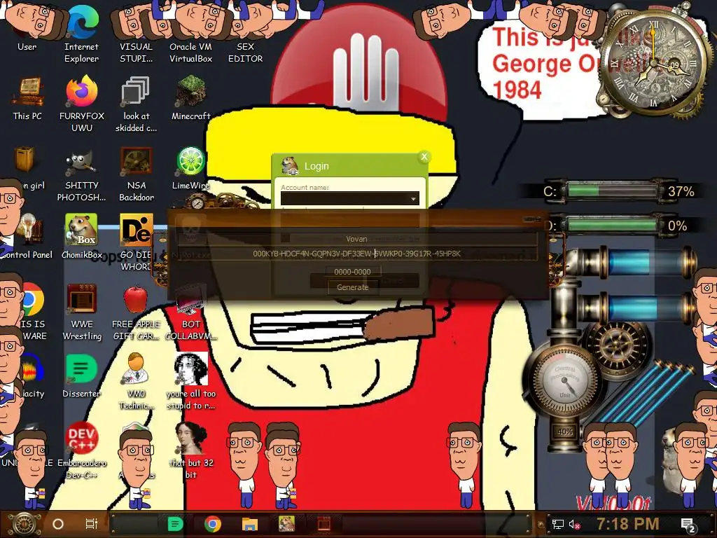Launch FURRYFOX UWU Firefox shortcut
This screenshot has width=717, height=538.
coord(82,104)
